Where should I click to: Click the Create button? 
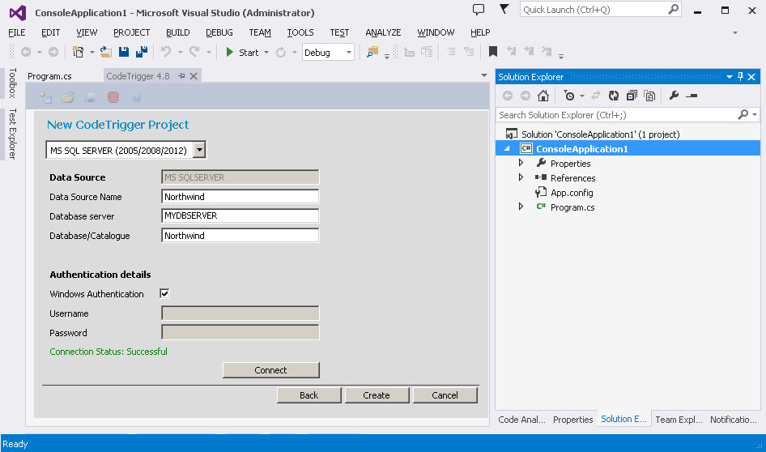pyautogui.click(x=377, y=395)
